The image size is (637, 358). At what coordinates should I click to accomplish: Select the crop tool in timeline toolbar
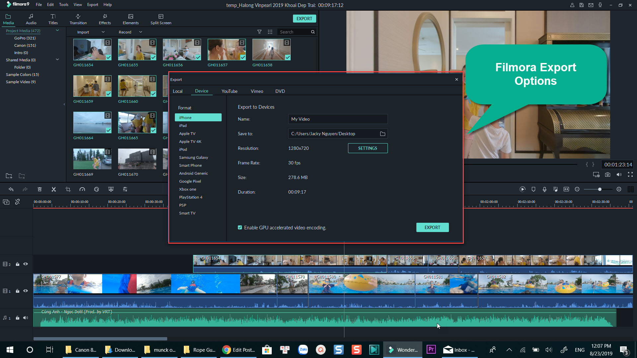pos(68,189)
